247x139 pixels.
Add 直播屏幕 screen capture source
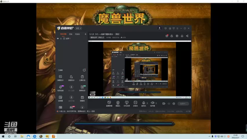[109, 104]
